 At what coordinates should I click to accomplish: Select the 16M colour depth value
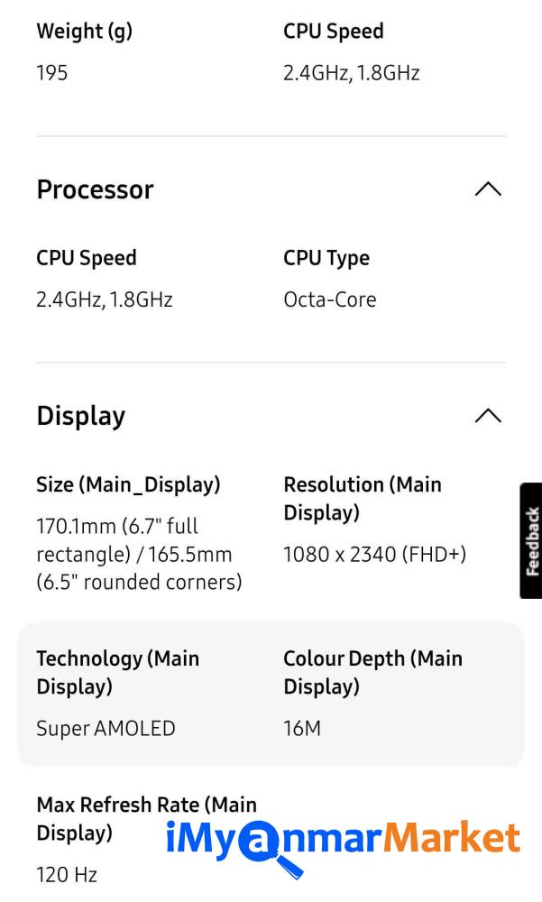[302, 728]
